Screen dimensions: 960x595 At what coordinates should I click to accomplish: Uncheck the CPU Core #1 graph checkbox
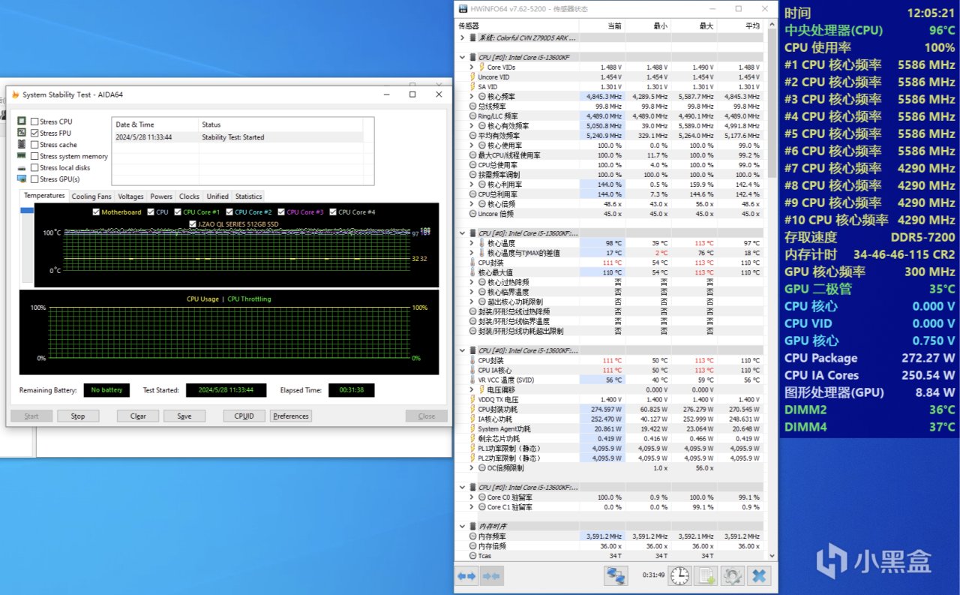[178, 212]
